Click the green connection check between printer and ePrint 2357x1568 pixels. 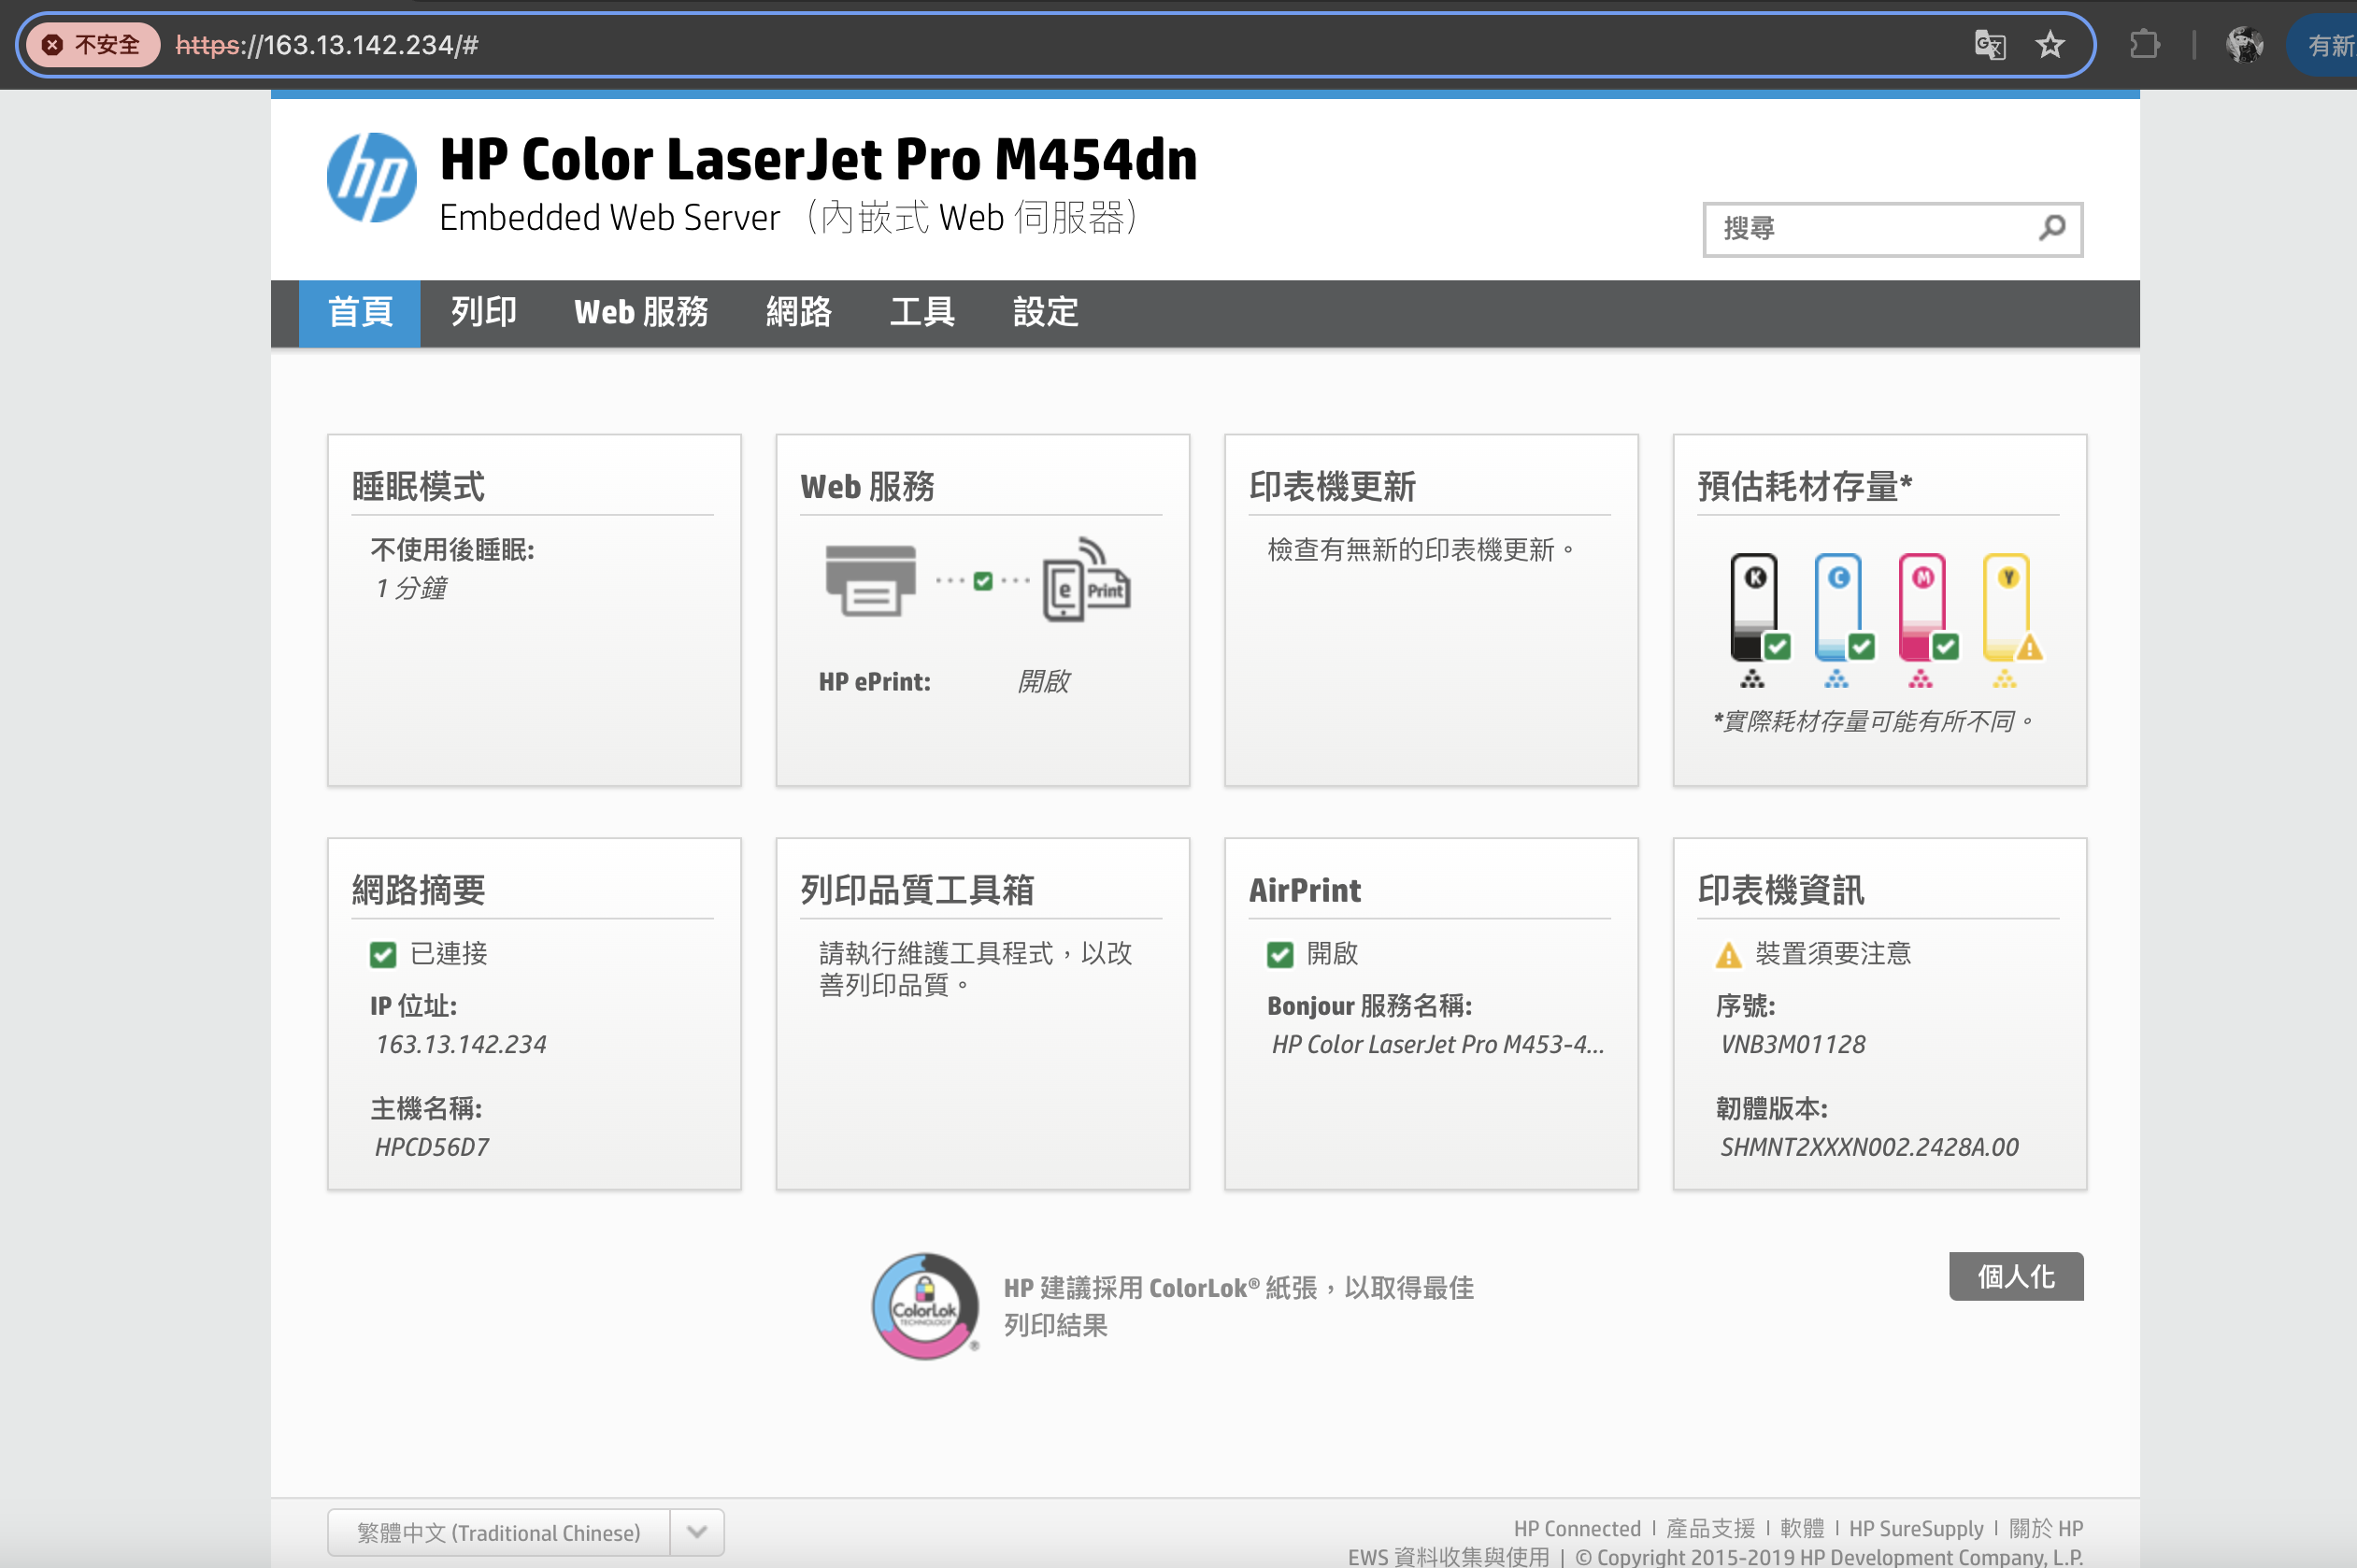tap(983, 581)
